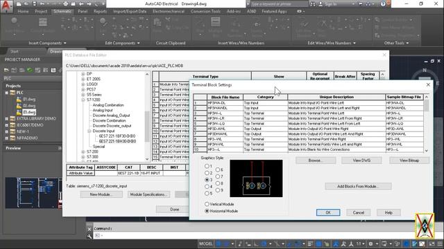Open the status bar customization menu icon

[x=440, y=243]
